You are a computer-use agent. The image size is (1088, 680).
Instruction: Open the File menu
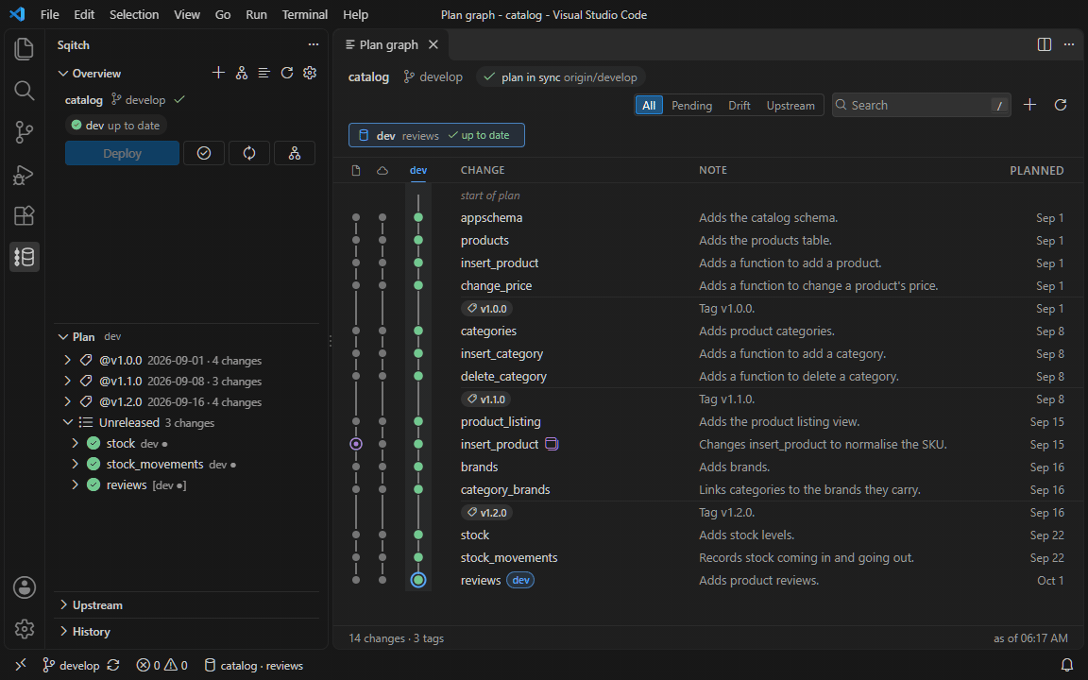(50, 14)
